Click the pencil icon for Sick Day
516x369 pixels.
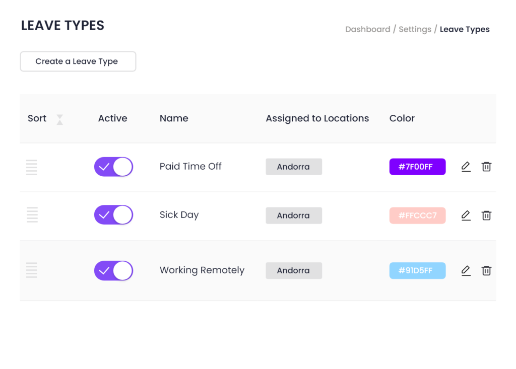466,215
